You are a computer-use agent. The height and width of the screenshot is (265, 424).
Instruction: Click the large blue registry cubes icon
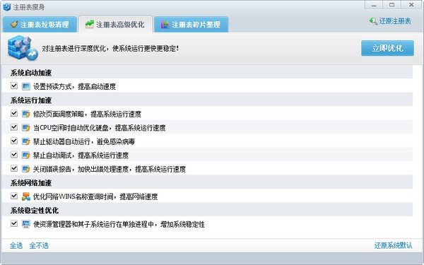(x=23, y=48)
